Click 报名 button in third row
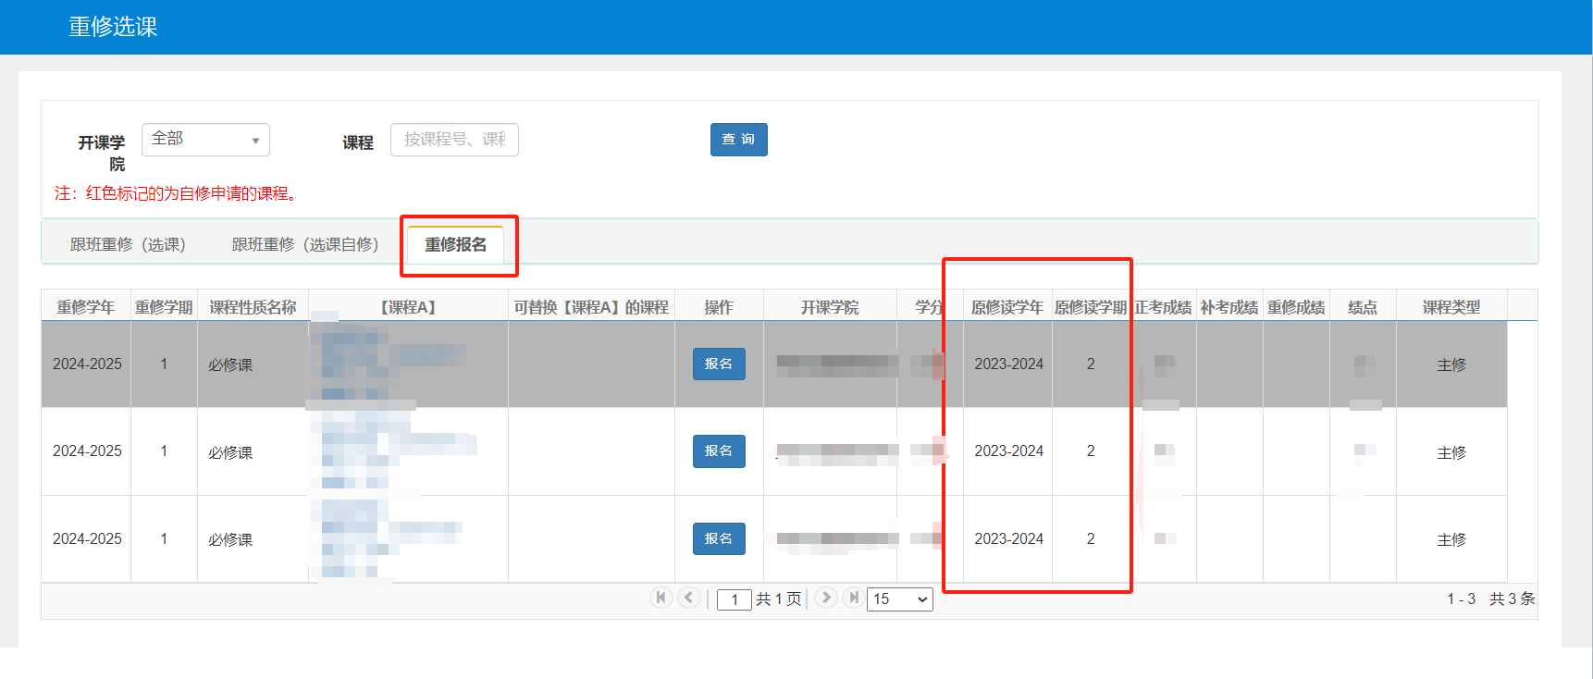 [719, 538]
